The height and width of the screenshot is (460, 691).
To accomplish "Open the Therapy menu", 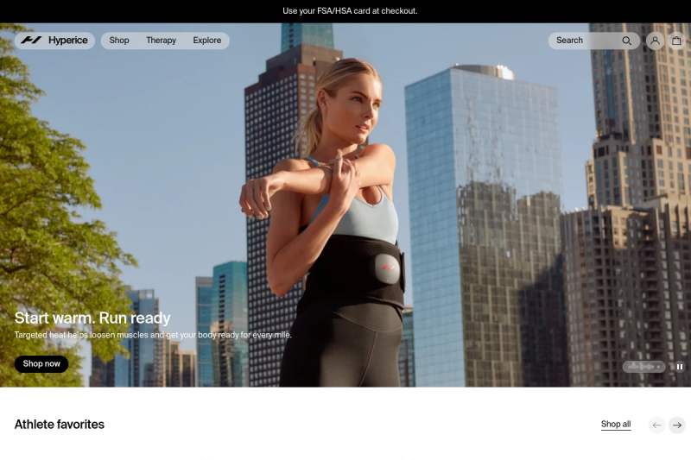I will coord(161,41).
